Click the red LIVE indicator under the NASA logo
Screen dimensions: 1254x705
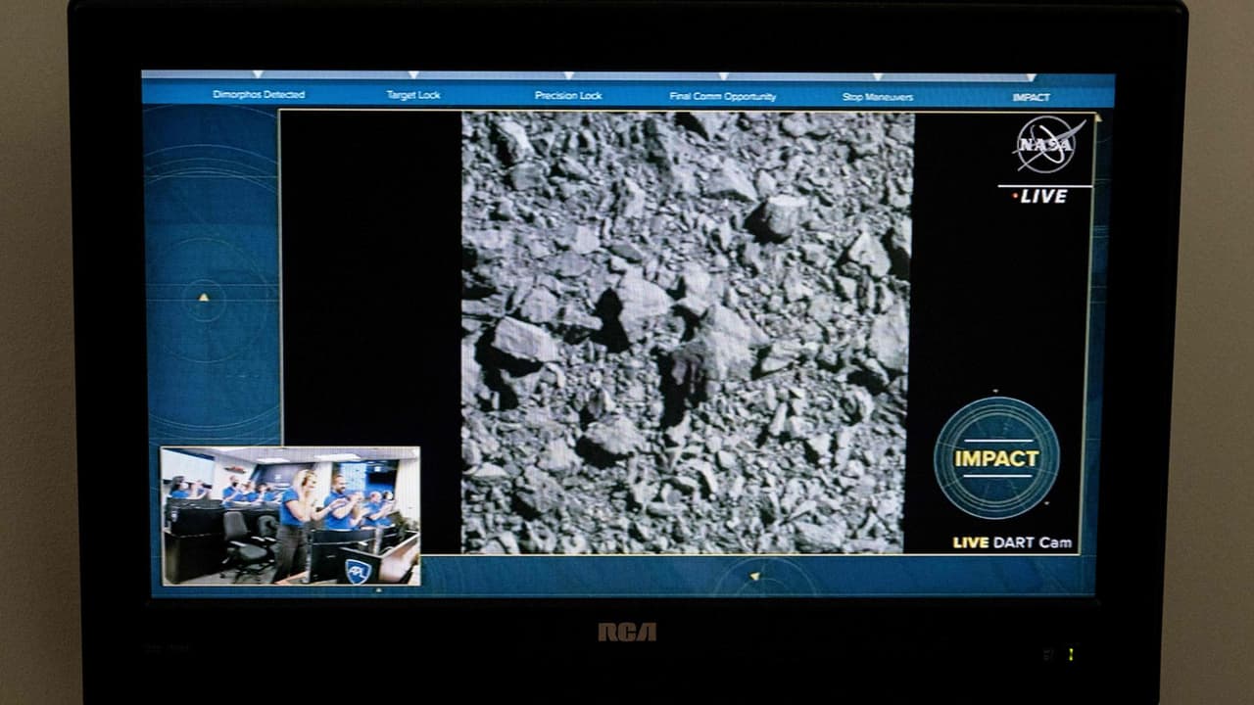point(1040,196)
